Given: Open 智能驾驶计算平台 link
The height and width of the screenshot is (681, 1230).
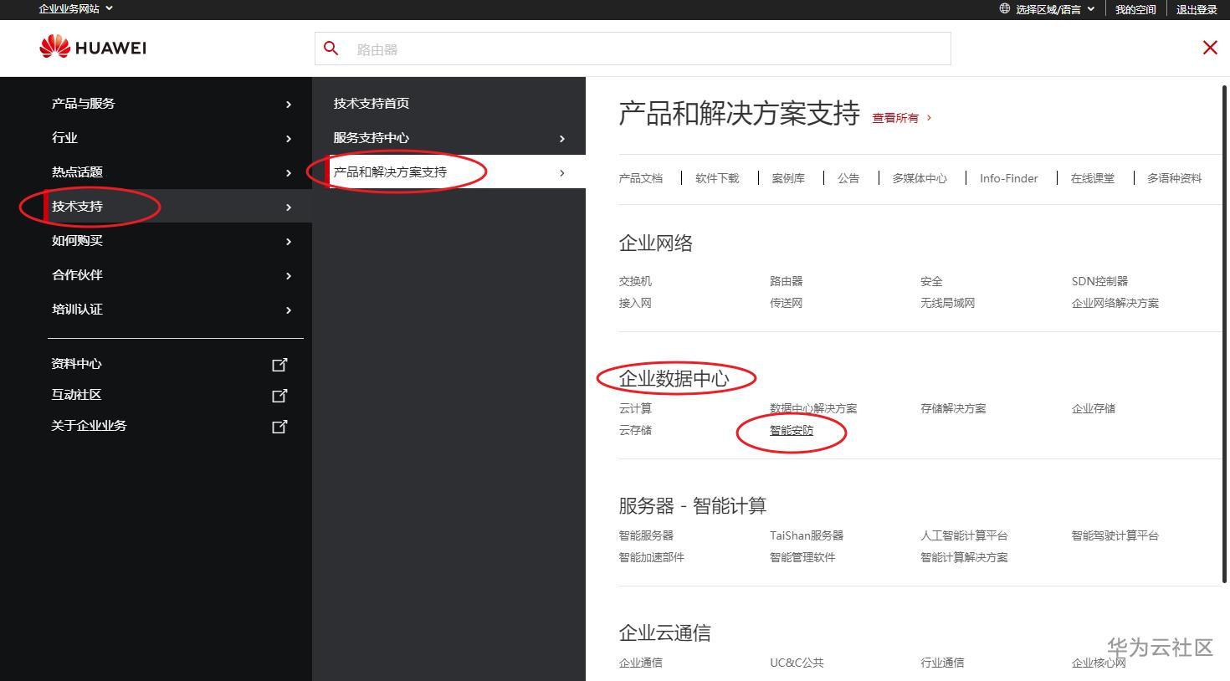Looking at the screenshot, I should (x=1115, y=535).
